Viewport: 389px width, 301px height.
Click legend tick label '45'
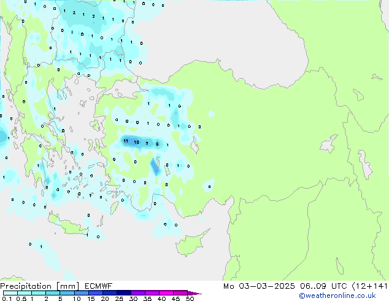pyautogui.click(x=175, y=299)
